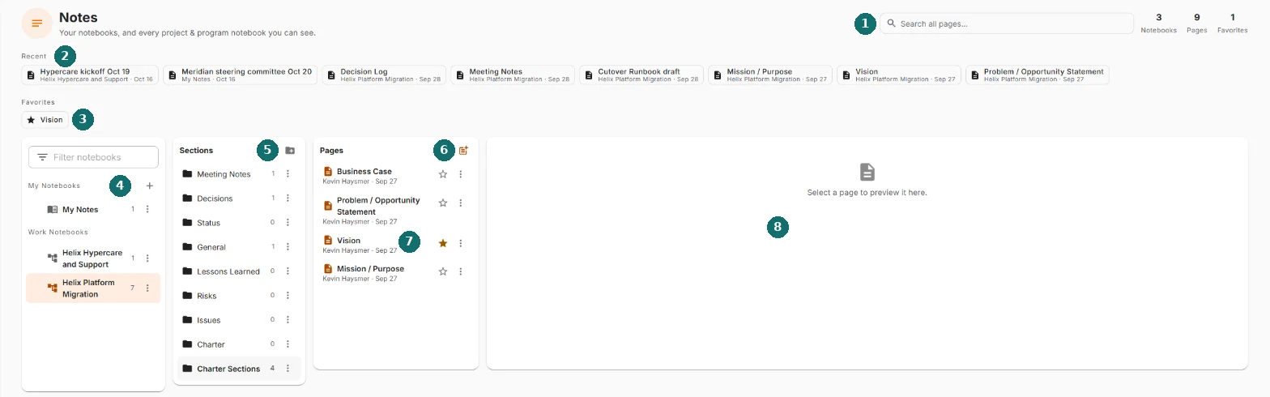Click the Helix Hypercare and Support notebook icon

click(53, 258)
